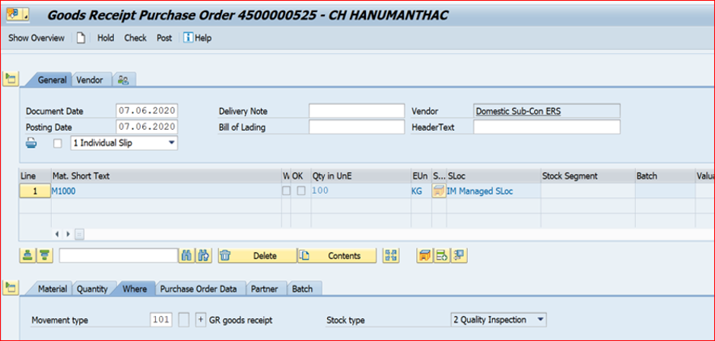Click the SLoc column header
715x341 pixels.
click(494, 175)
